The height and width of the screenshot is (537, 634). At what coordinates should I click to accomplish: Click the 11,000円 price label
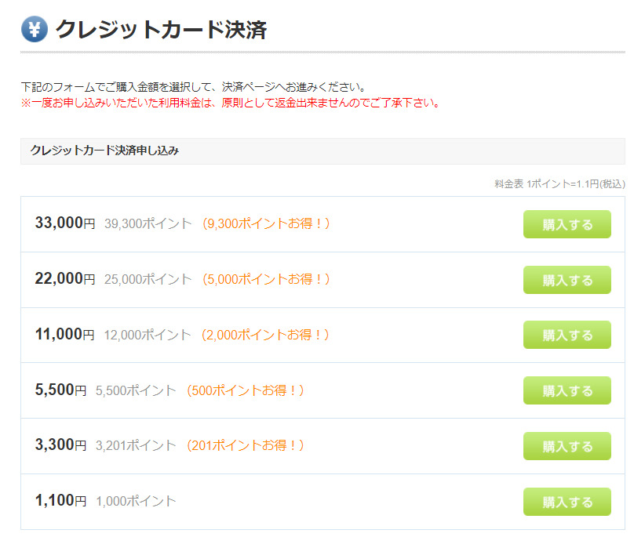coord(64,335)
